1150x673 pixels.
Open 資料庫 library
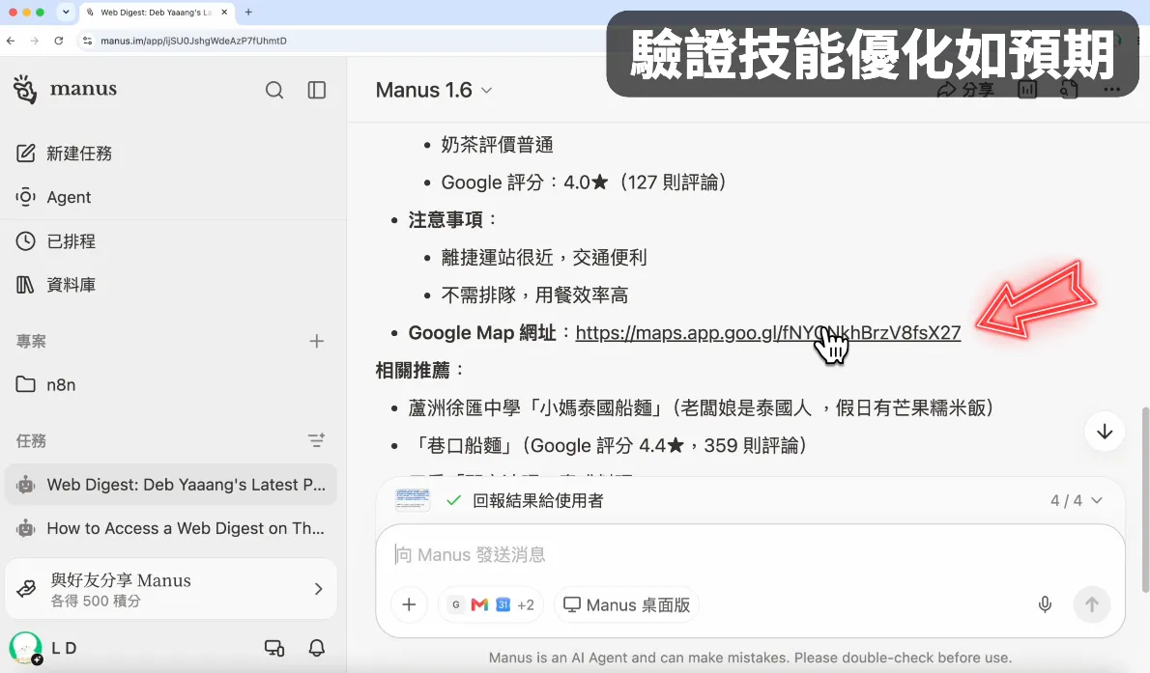click(56, 285)
